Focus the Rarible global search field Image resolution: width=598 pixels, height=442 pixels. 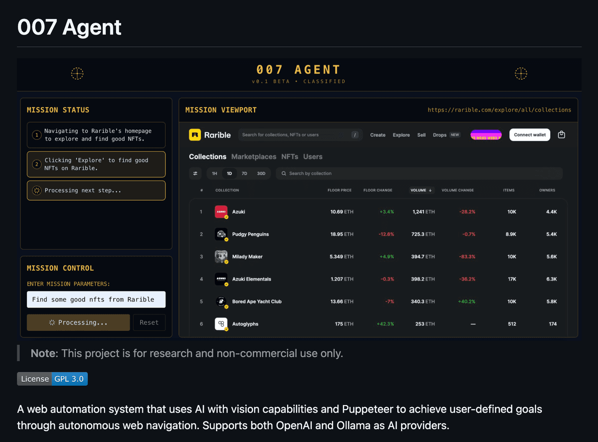[299, 135]
